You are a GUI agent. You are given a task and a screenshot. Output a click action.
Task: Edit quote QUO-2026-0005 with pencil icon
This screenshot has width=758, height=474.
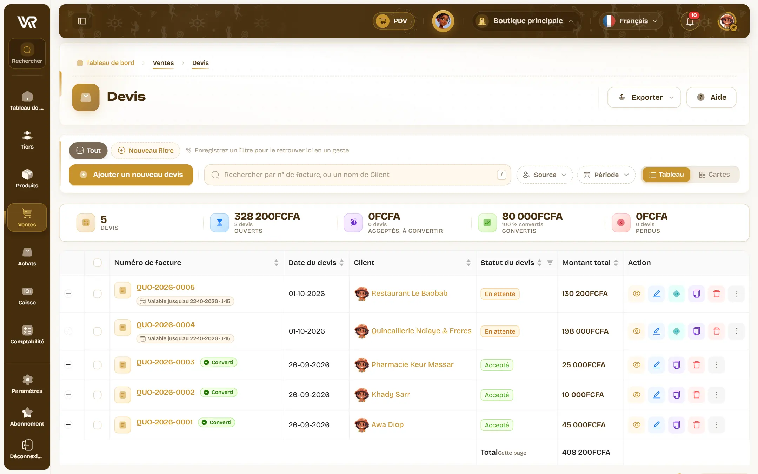coord(657,294)
